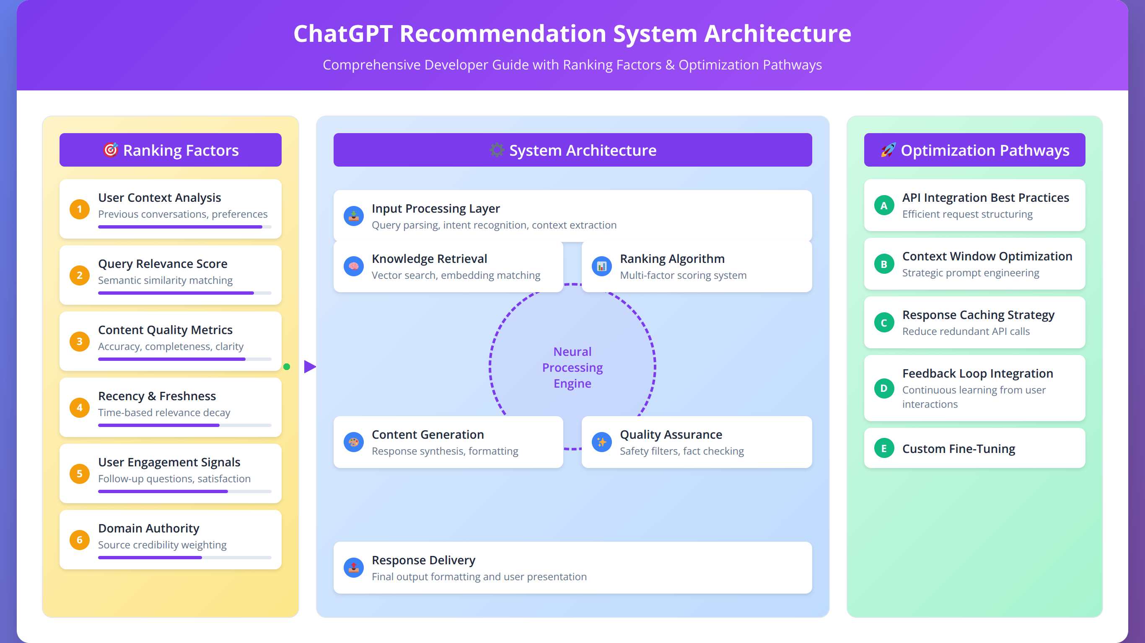Select the Content Generation title
Viewport: 1145px width, 643px height.
(428, 435)
